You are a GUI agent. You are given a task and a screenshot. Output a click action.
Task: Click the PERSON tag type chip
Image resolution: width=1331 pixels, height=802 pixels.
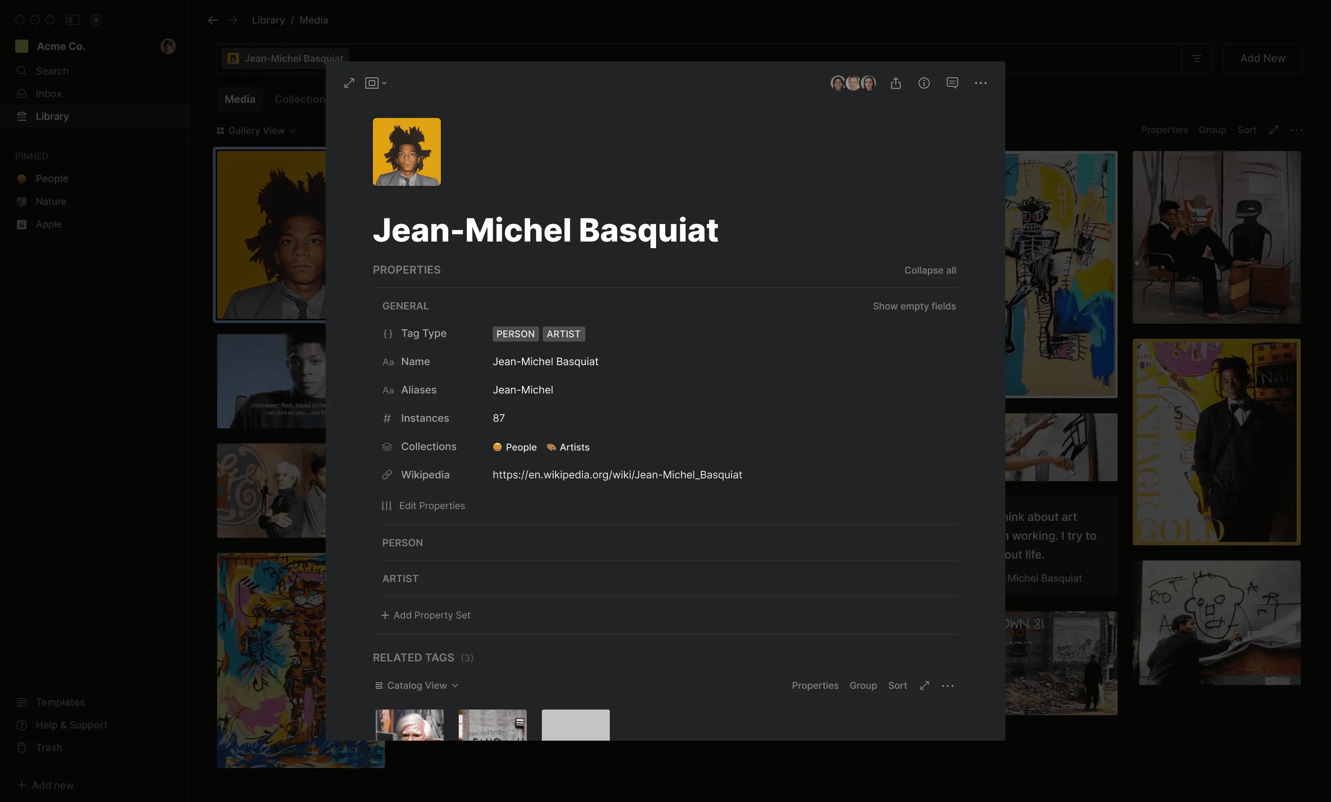[x=515, y=334]
